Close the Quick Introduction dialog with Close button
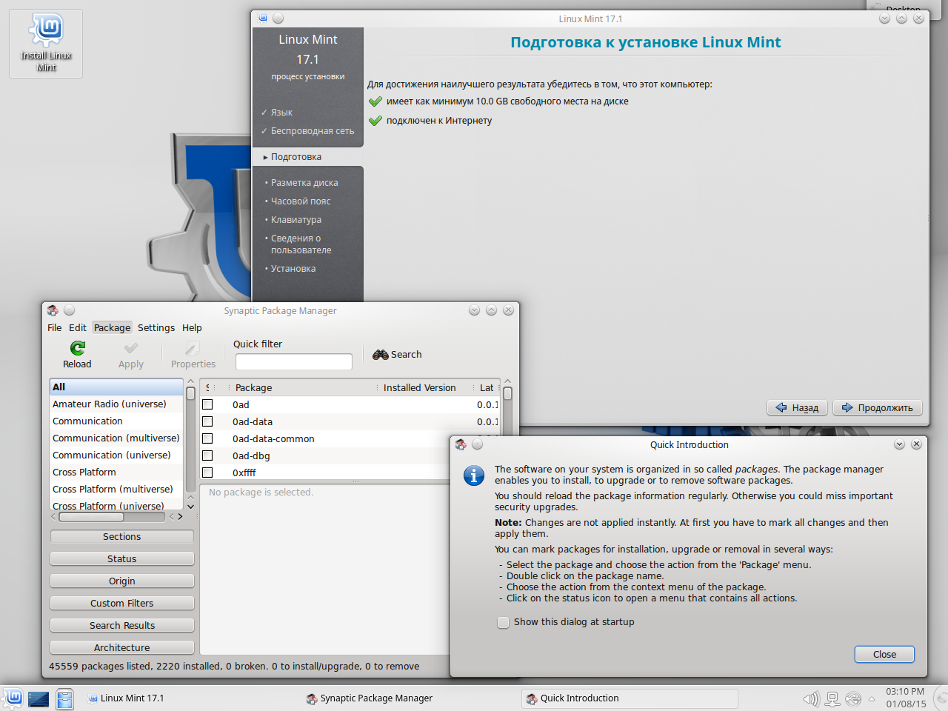948x711 pixels. point(884,655)
